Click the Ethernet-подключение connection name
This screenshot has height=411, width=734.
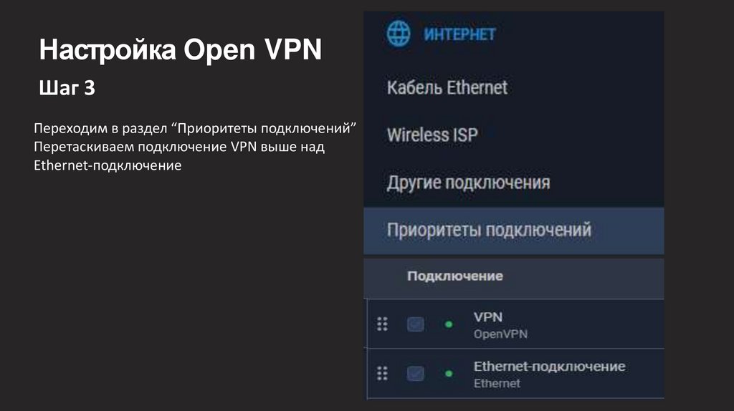pyautogui.click(x=549, y=366)
